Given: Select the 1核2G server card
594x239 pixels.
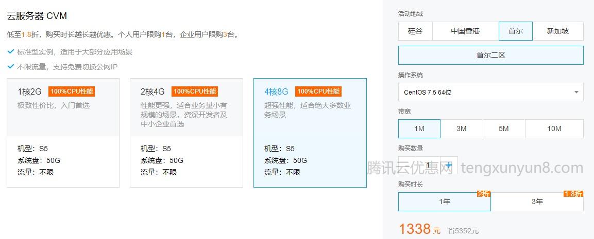Looking at the screenshot, I should (63, 133).
